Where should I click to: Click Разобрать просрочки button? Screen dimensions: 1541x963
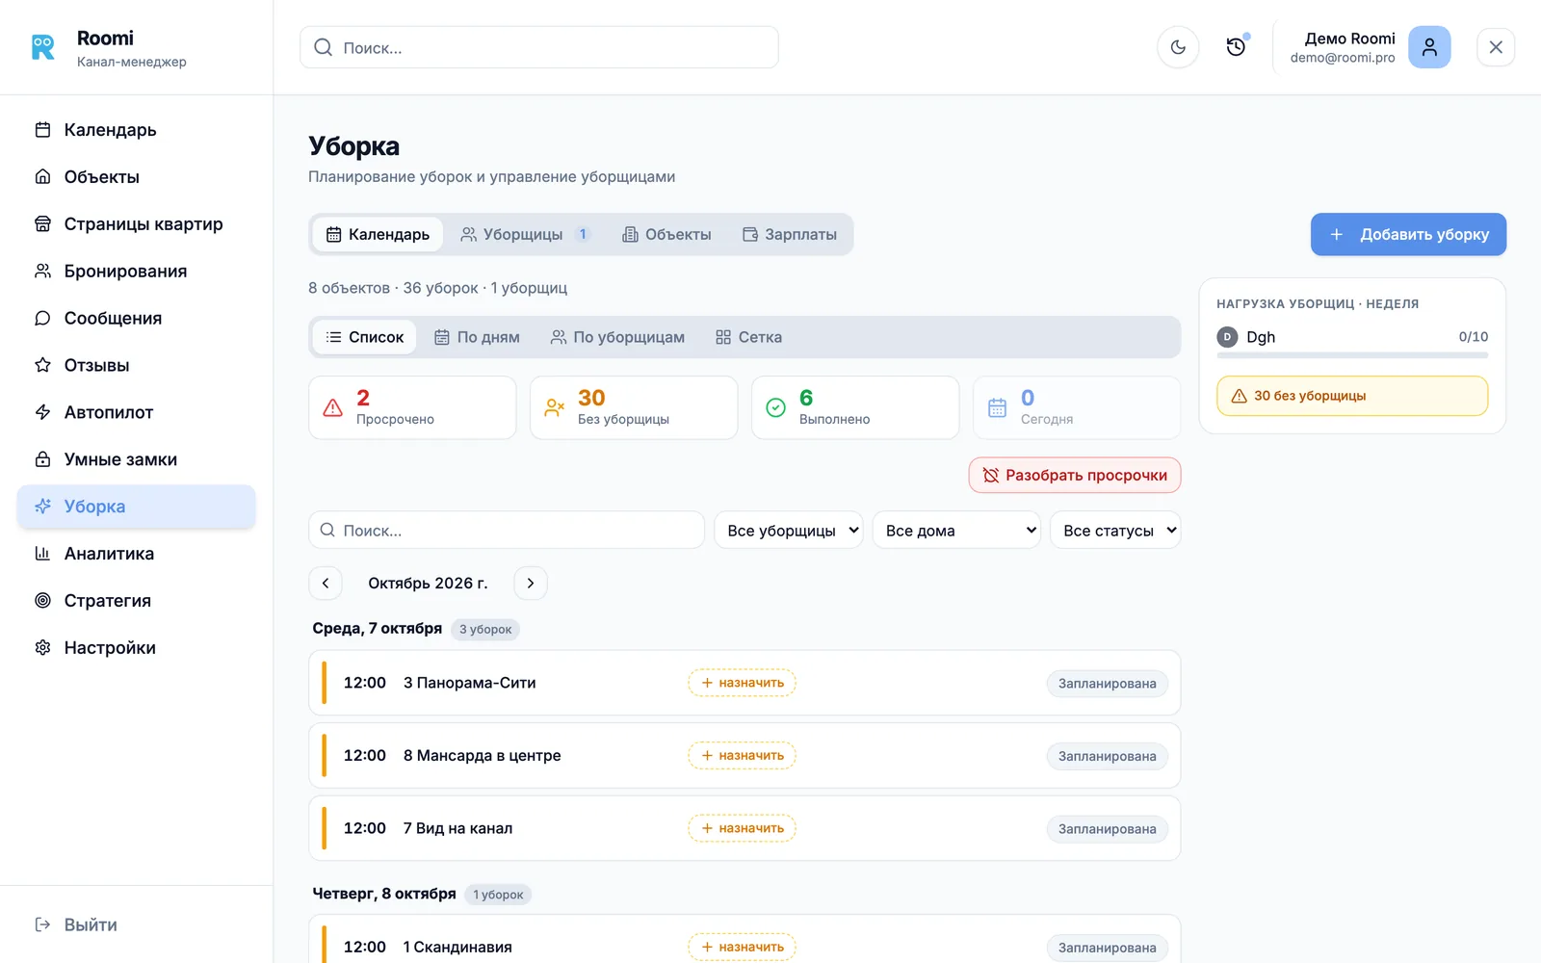tap(1075, 475)
